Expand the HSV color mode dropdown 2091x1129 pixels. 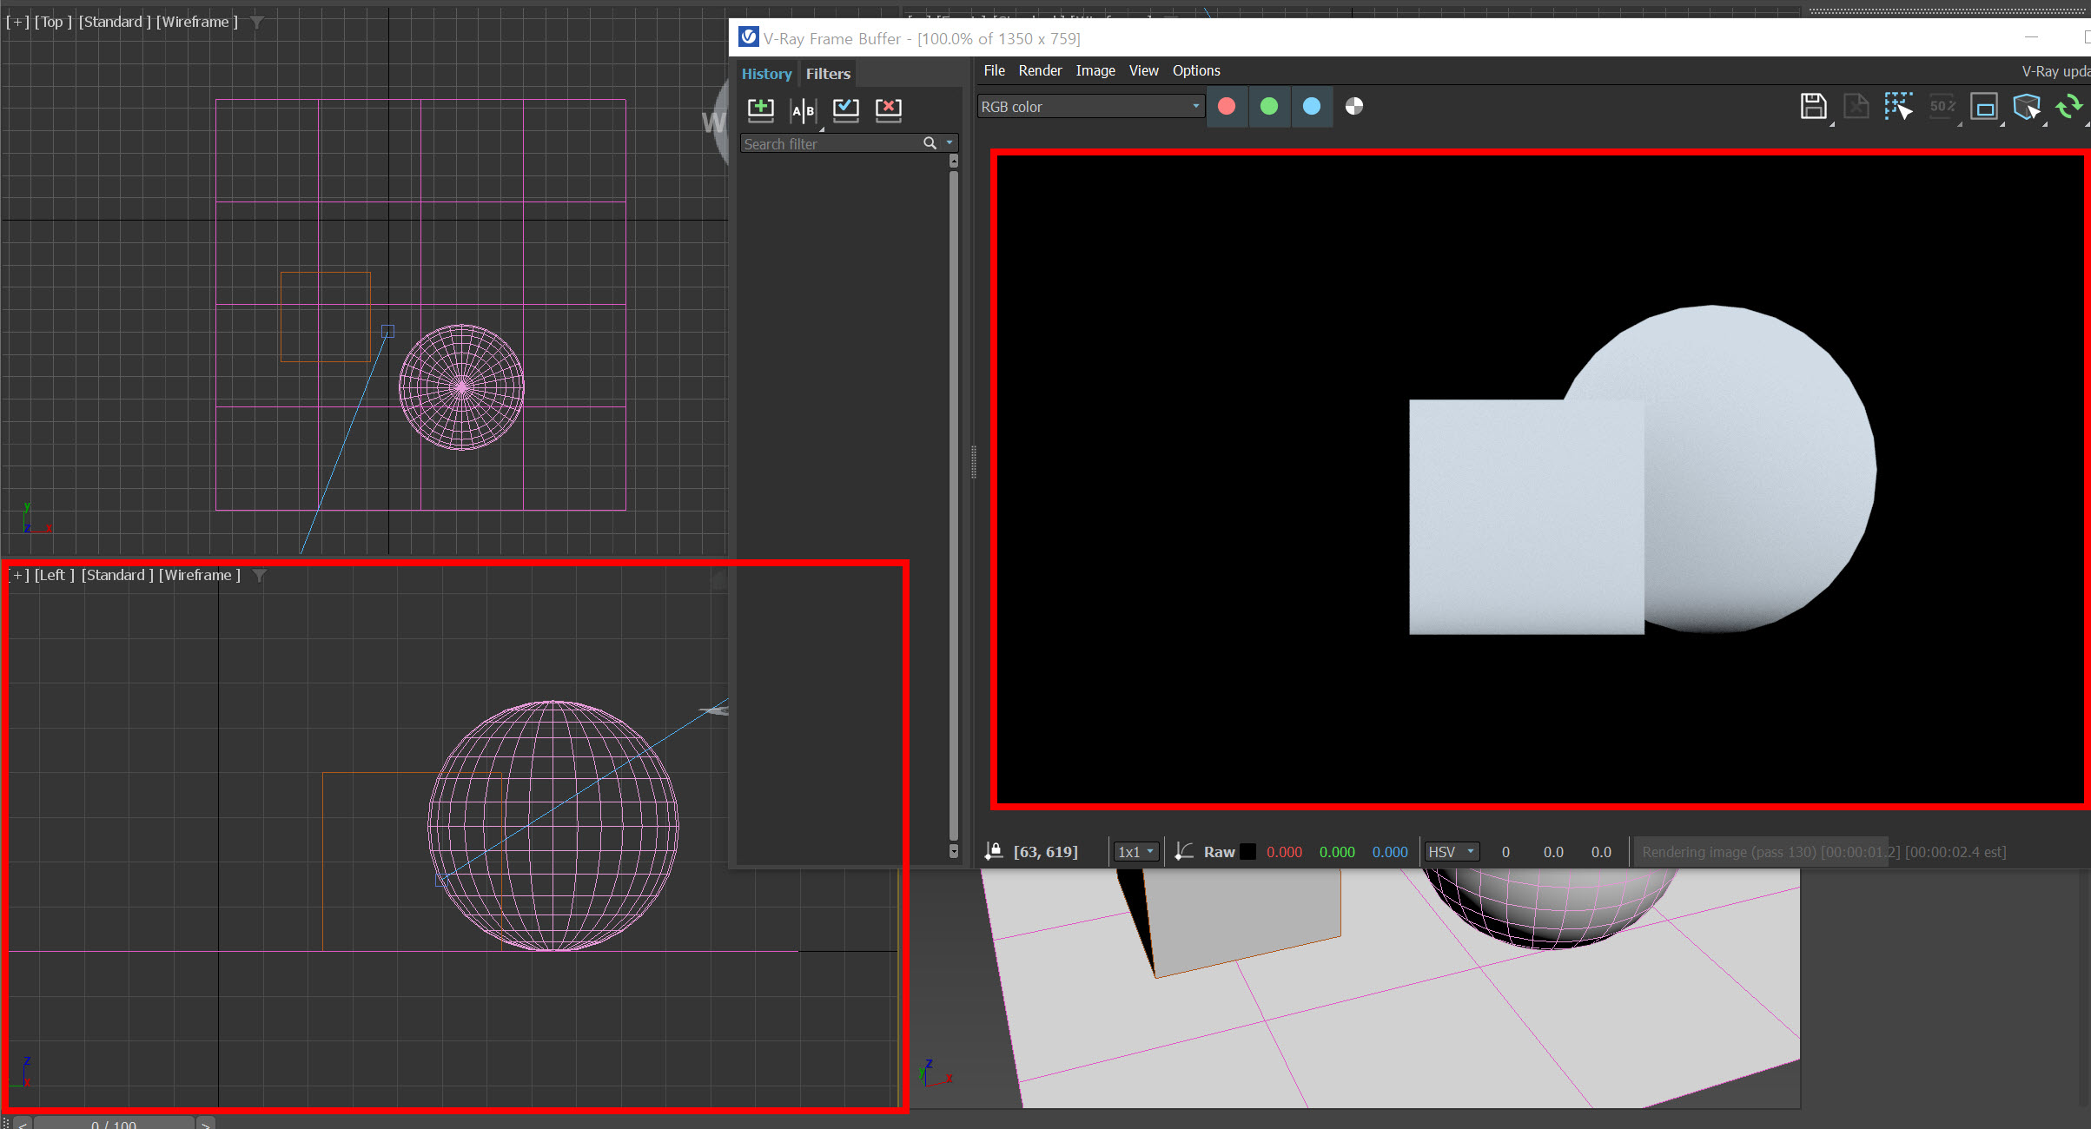click(1452, 852)
